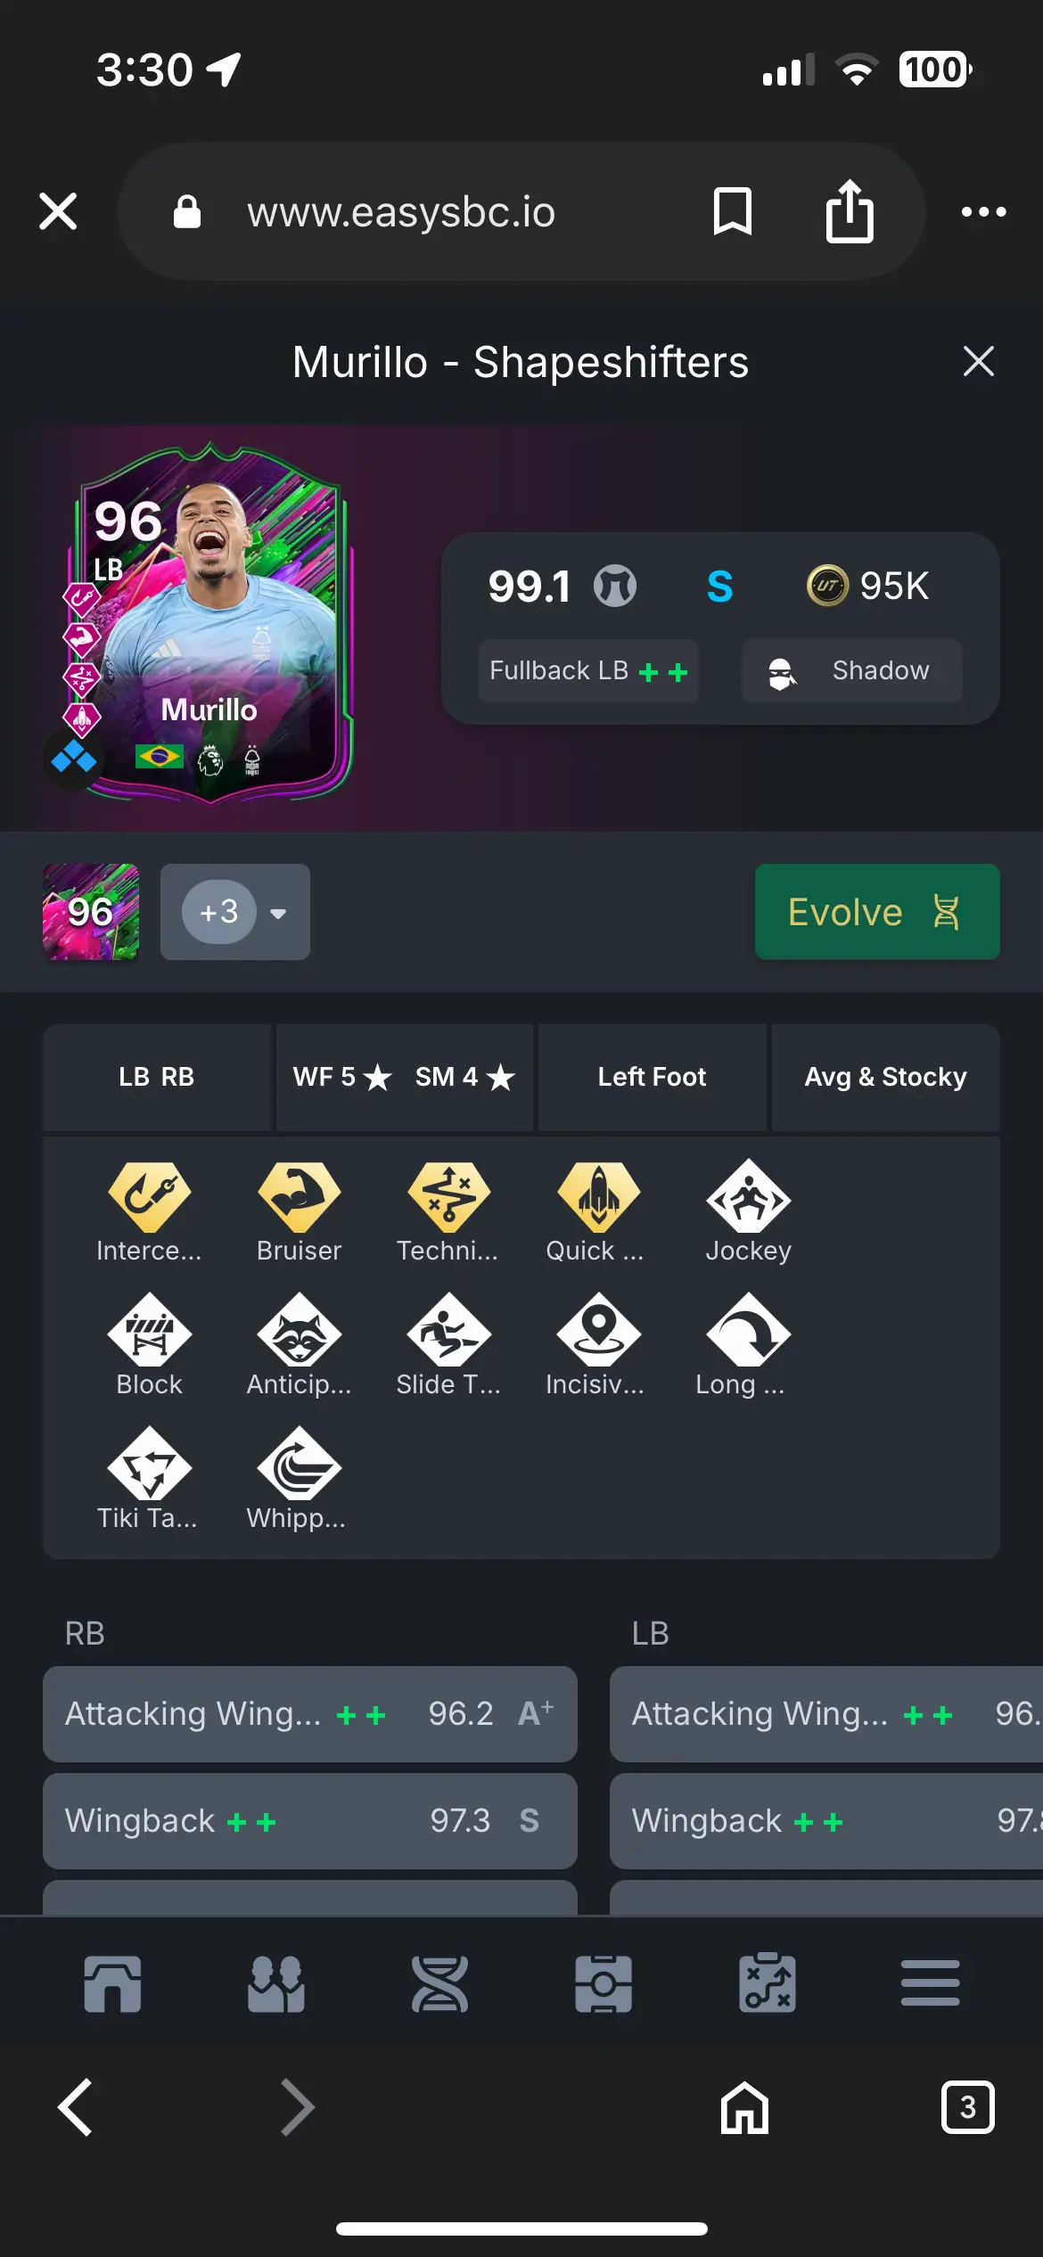The height and width of the screenshot is (2257, 1043).
Task: Open the easysbc home arch icon
Action: 112,1984
